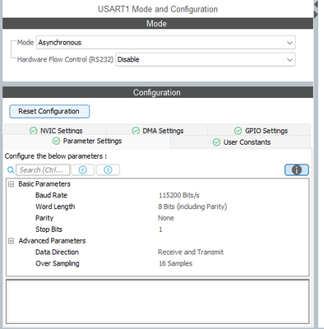Click the Reset Configuration button
324x329 pixels.
coord(49,111)
